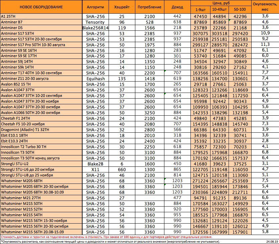Screen dimensions: 279x244
Task: Click the 'Окупаемость, мес' header
Action: (265, 7)
